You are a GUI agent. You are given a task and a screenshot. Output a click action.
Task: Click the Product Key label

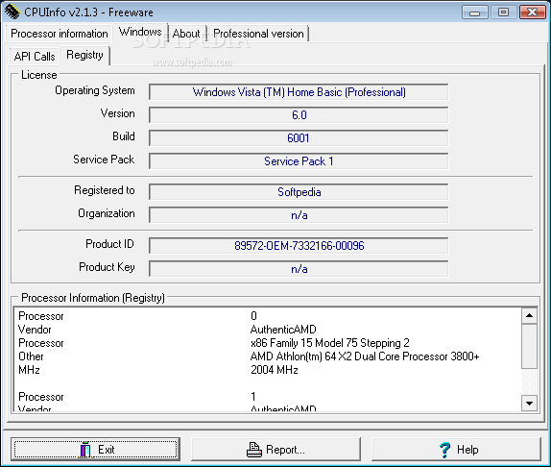107,267
